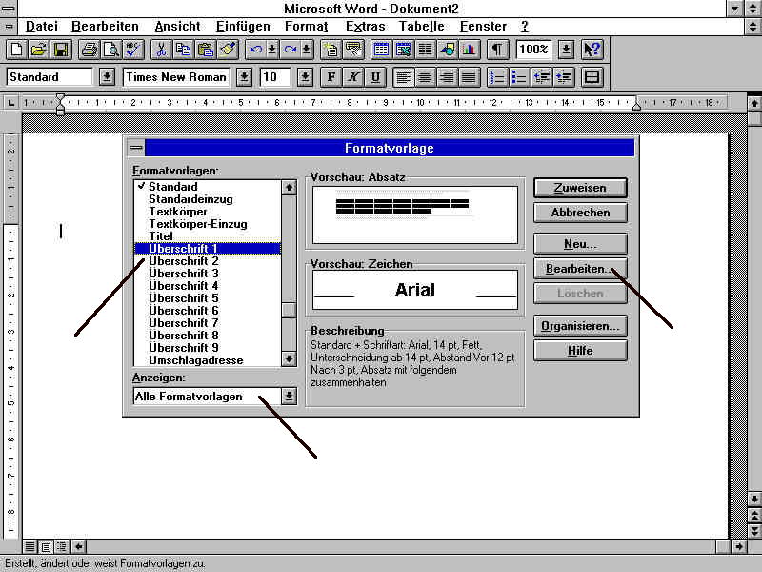Open the Redo history dropdown arrow
762x572 pixels.
(x=307, y=50)
